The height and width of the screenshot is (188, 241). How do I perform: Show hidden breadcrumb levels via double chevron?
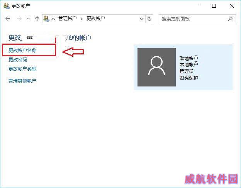point(53,19)
